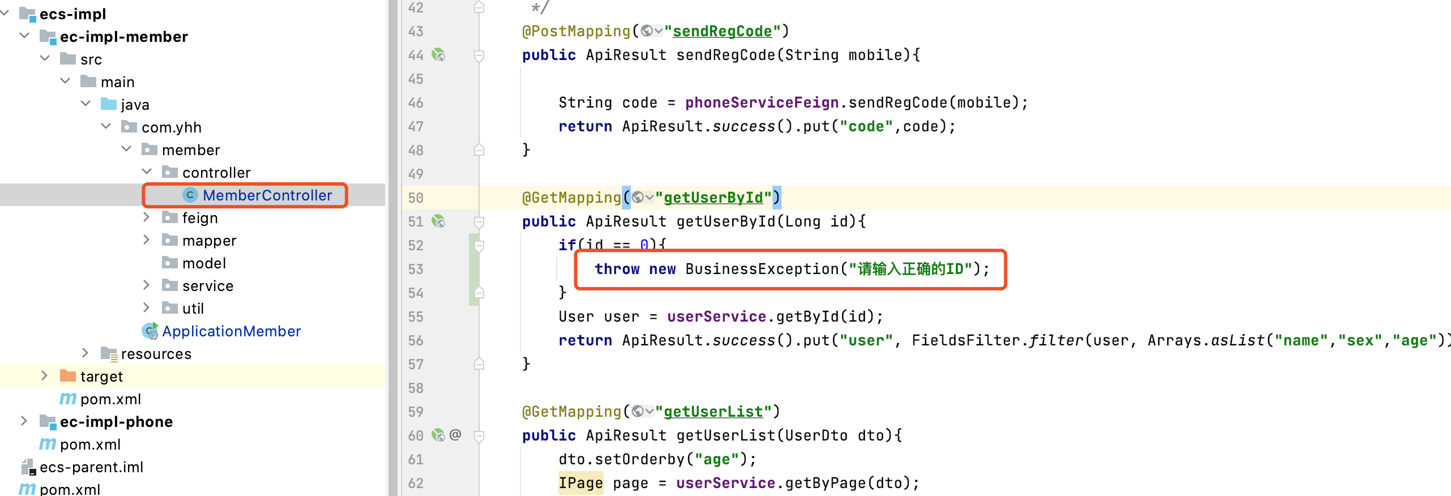Select the MemberController class file
The image size is (1451, 496).
pos(267,195)
